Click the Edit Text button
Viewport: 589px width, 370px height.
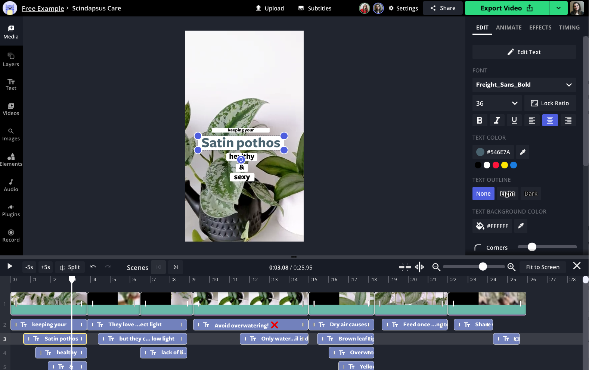tap(524, 52)
